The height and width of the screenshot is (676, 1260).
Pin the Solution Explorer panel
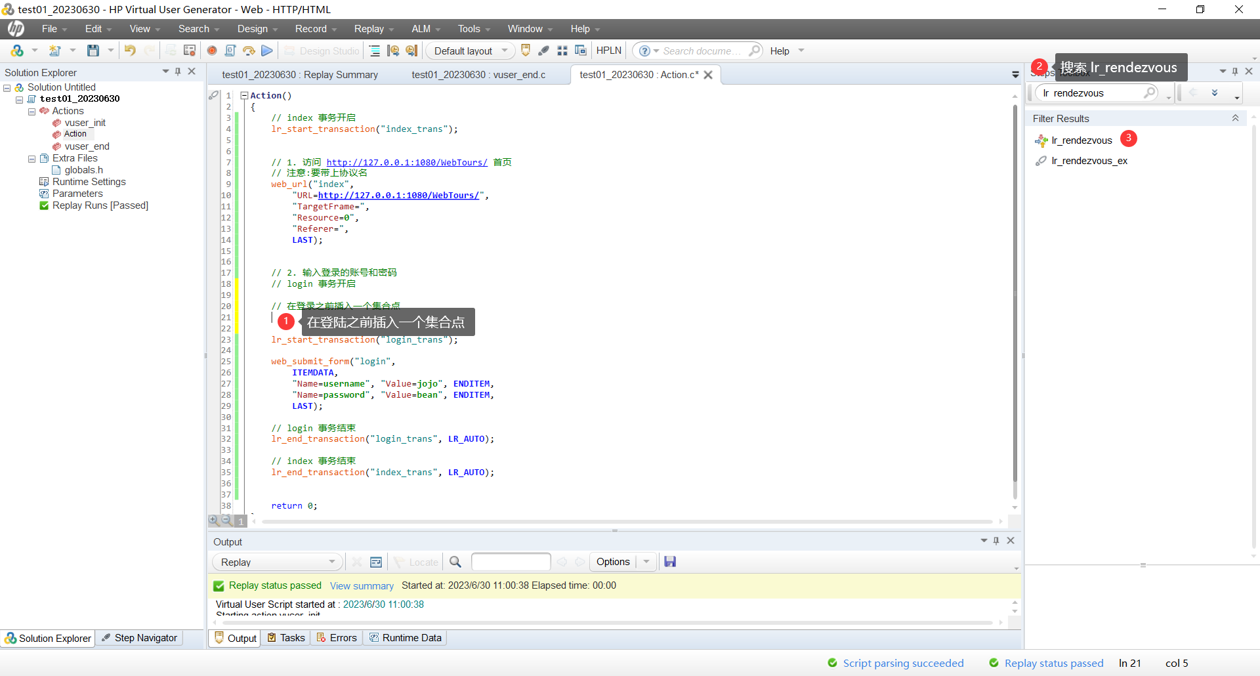[178, 72]
